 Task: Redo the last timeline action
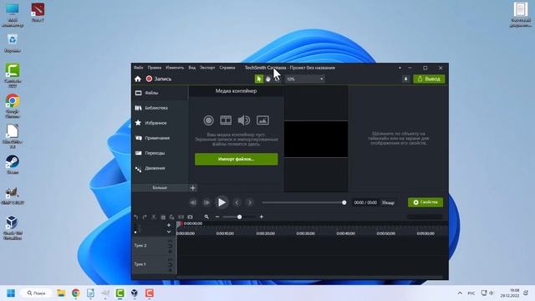point(145,217)
